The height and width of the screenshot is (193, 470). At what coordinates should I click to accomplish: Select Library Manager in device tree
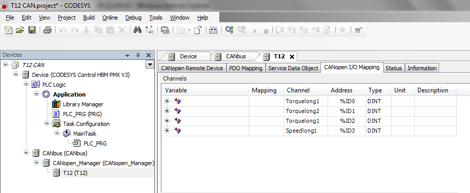pos(83,104)
